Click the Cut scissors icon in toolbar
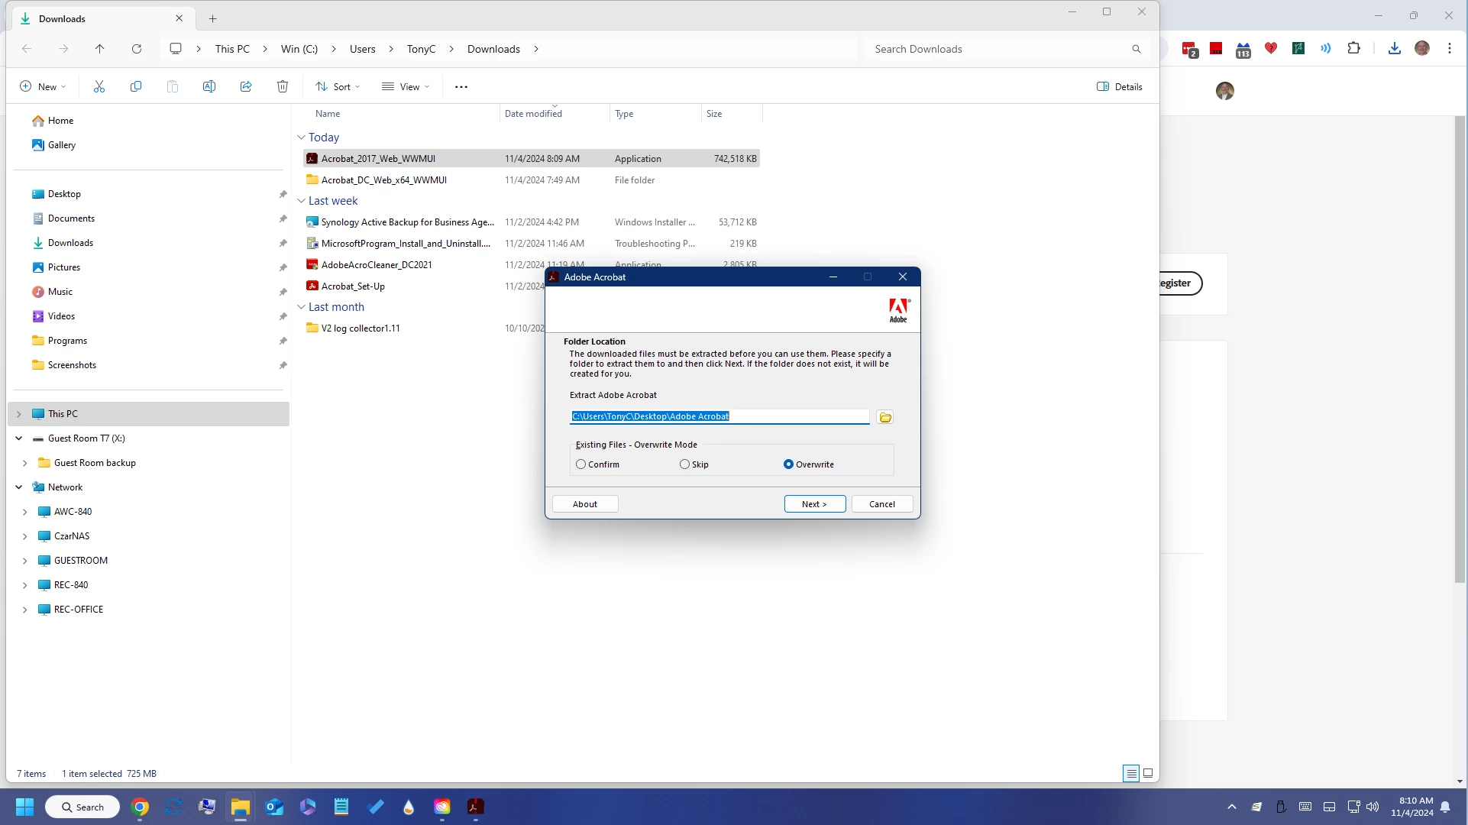The width and height of the screenshot is (1468, 825). pos(99,86)
